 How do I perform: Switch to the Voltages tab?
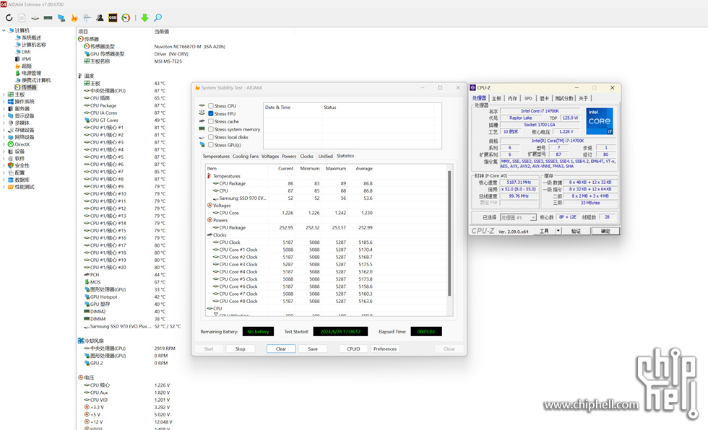pos(270,156)
